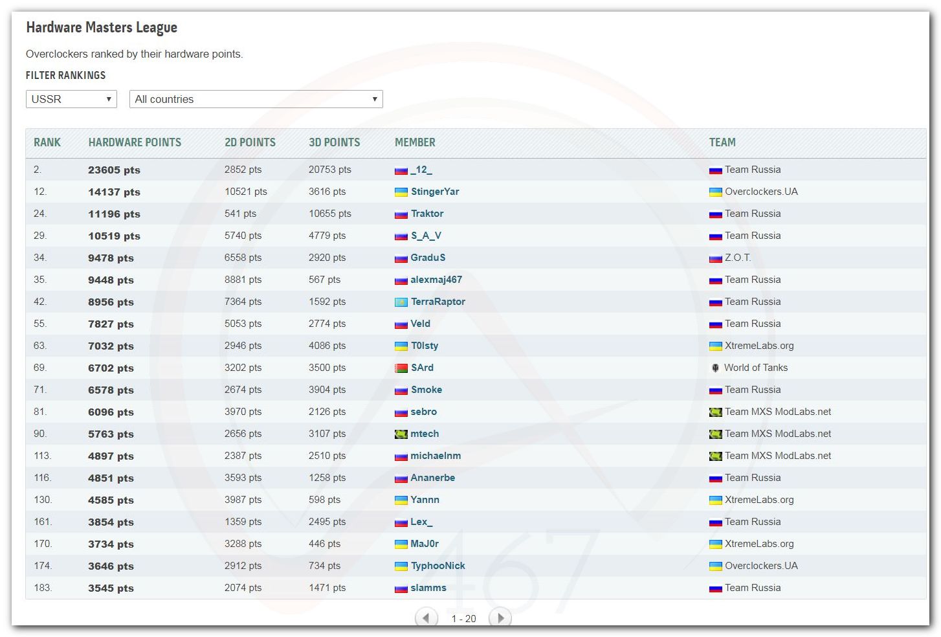The width and height of the screenshot is (941, 637).
Task: Click the Belarus flag beside SArd
Action: coord(401,368)
